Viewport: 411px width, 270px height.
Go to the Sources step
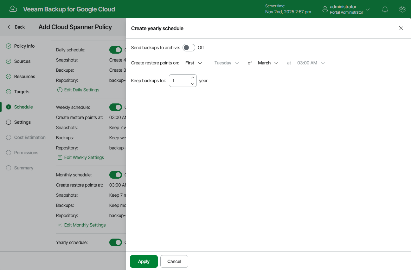22,61
